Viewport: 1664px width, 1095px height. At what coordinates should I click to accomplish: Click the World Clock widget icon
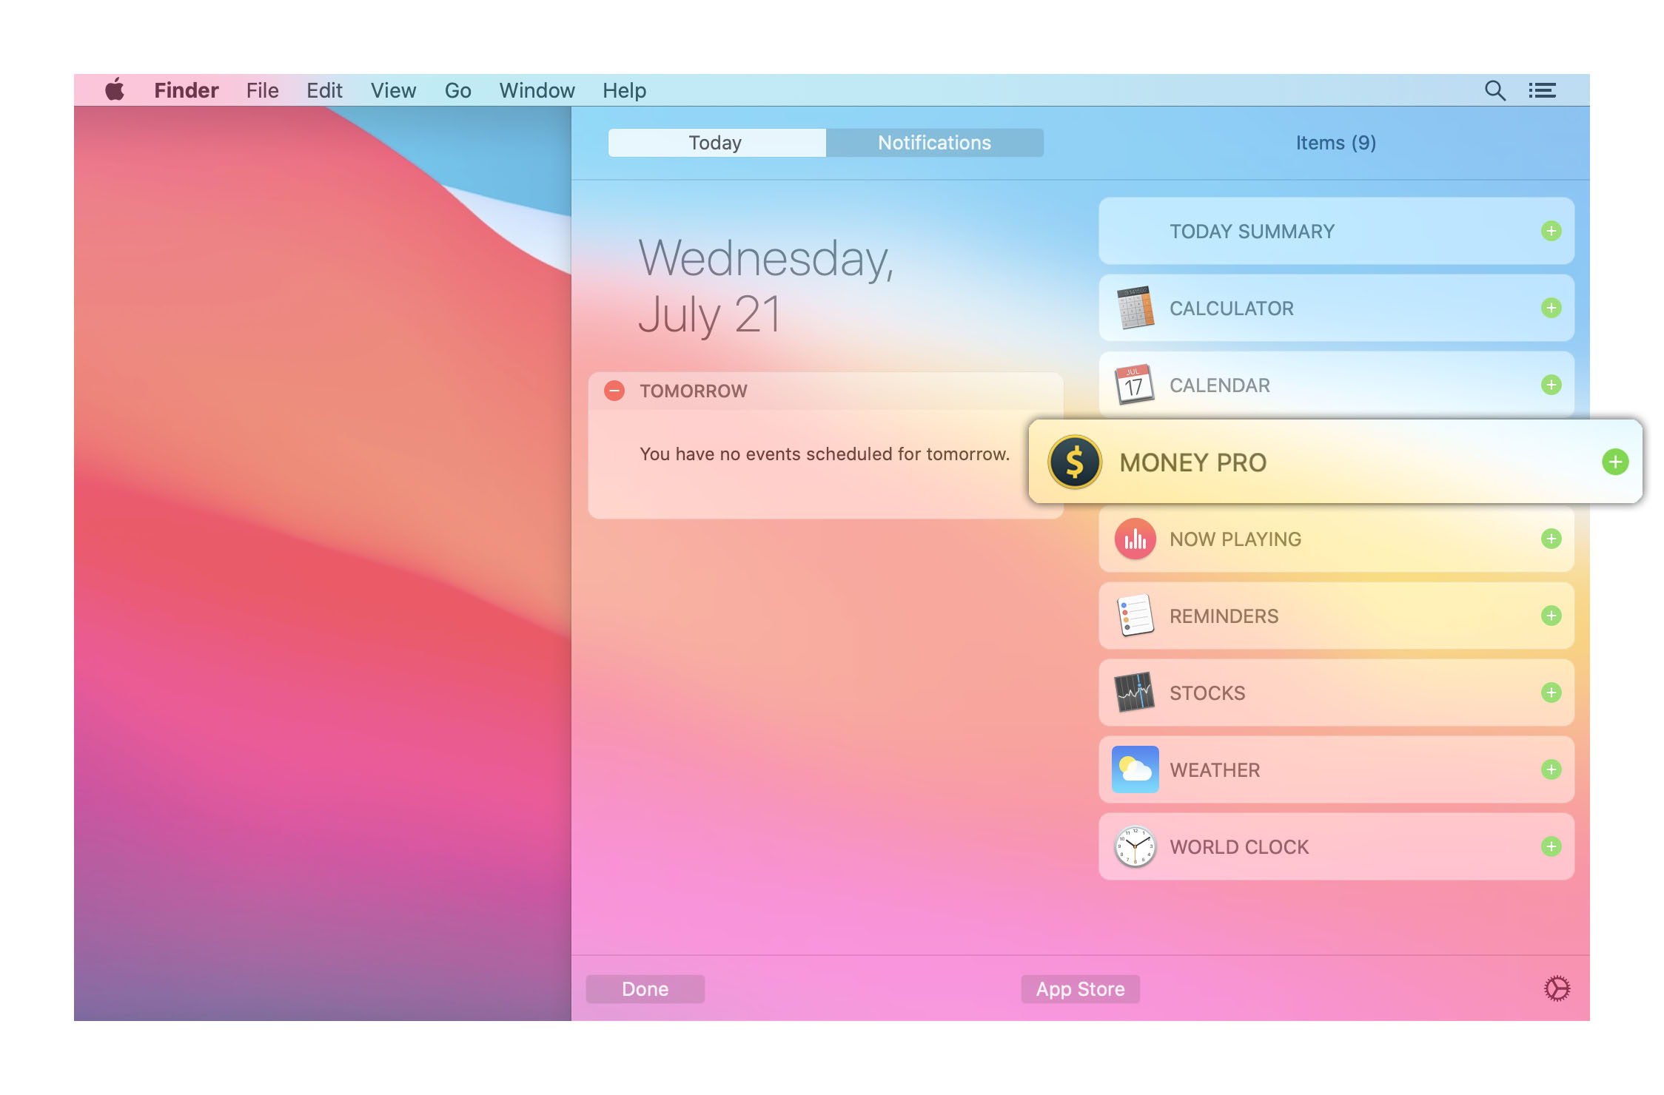[x=1135, y=846]
